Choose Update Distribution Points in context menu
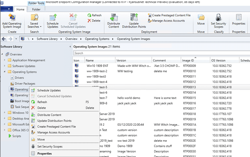The height and width of the screenshot is (157, 250). (65, 121)
